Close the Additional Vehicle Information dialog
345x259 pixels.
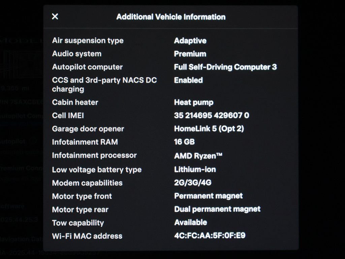[x=55, y=17]
